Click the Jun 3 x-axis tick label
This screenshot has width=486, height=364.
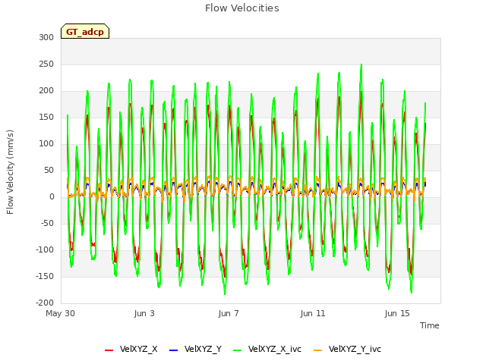pos(144,313)
